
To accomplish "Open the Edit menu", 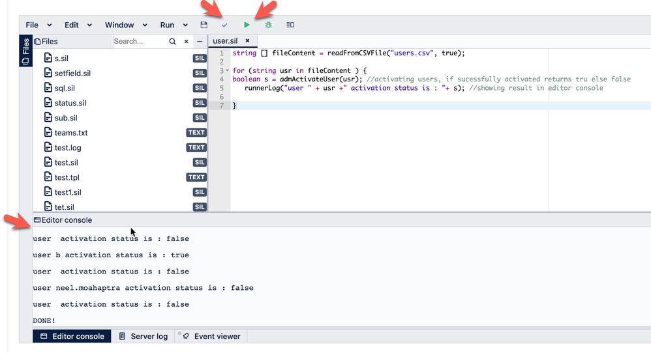I will [71, 25].
